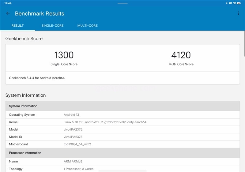245x172 pixels.
Task: Select the Kernel information row
Action: [123, 122]
